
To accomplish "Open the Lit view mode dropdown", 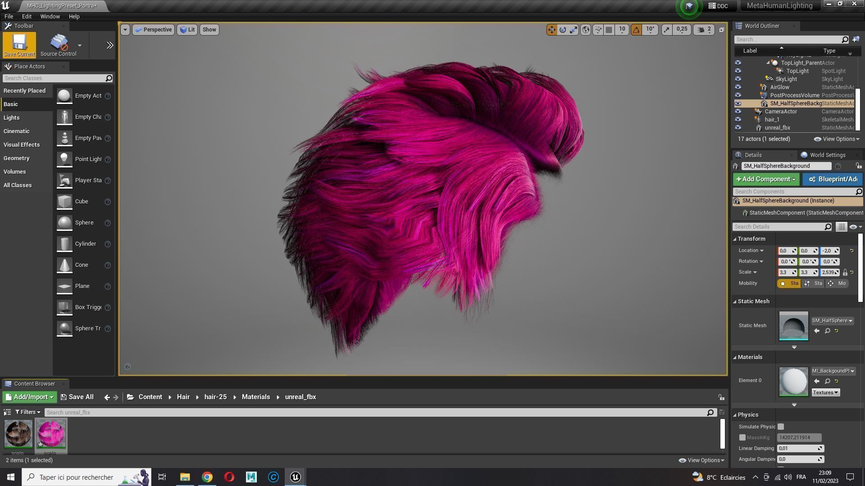I will tap(187, 30).
